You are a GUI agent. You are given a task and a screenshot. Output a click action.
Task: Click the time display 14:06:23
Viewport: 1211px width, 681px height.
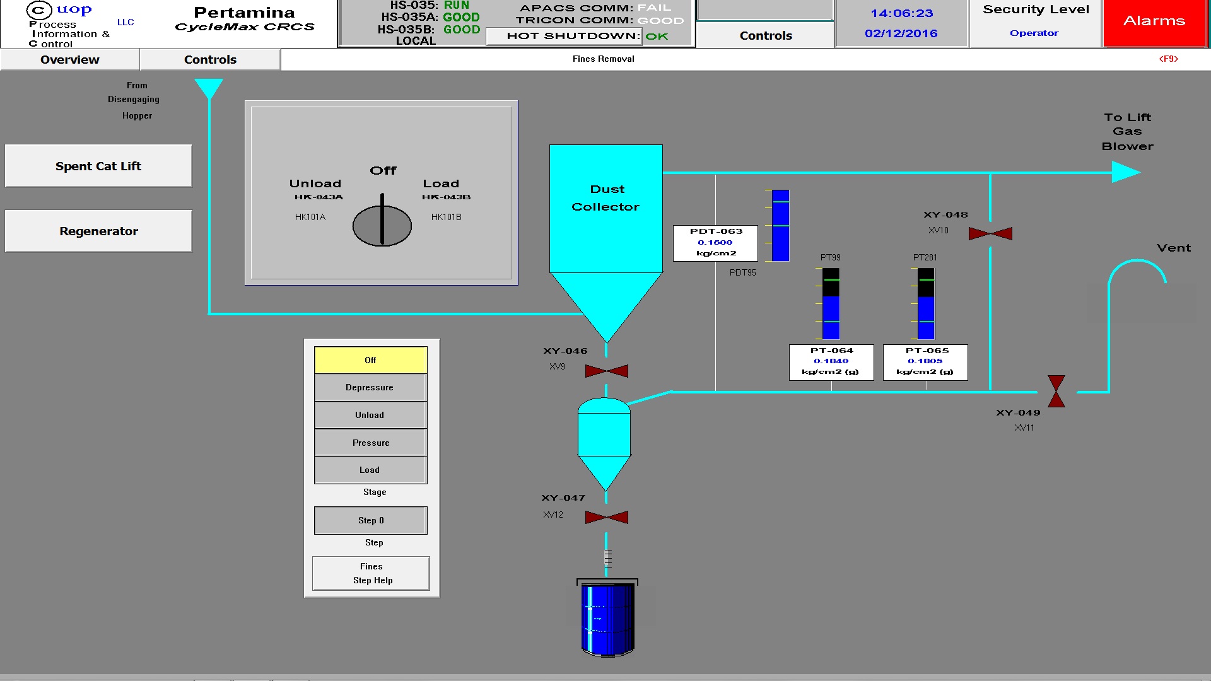[x=901, y=13]
